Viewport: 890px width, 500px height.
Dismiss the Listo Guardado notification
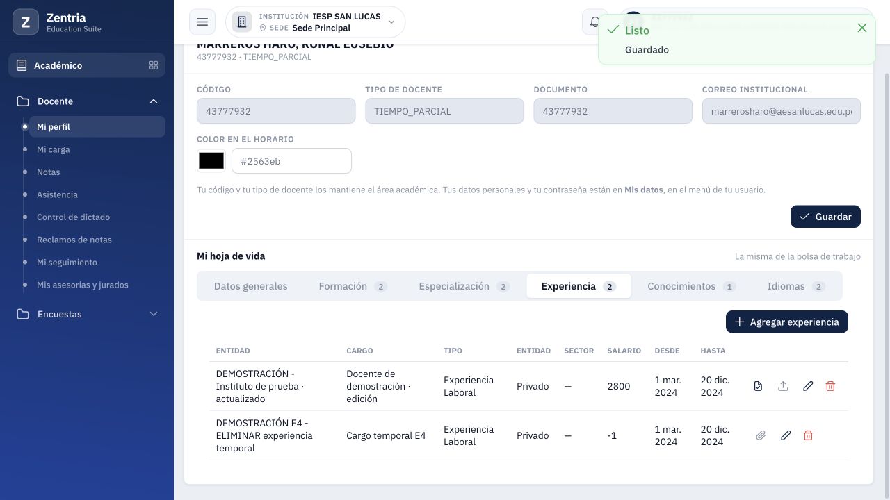click(x=862, y=28)
